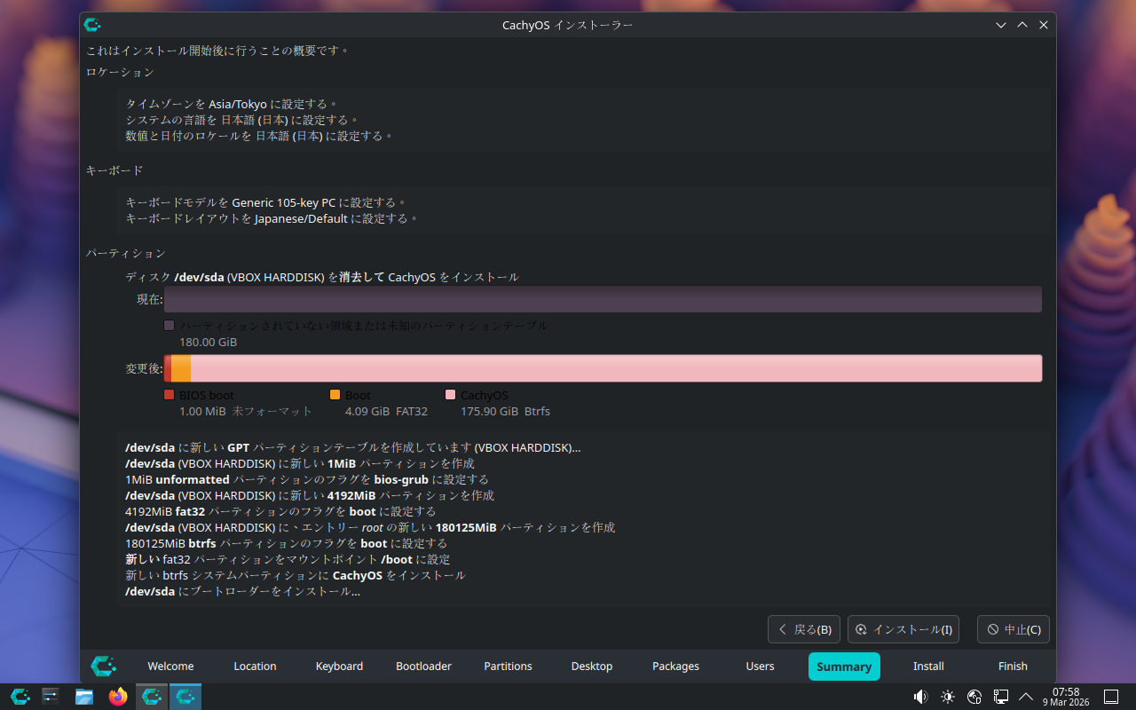Select the Desktop step
This screenshot has height=710, width=1136.
coord(592,667)
